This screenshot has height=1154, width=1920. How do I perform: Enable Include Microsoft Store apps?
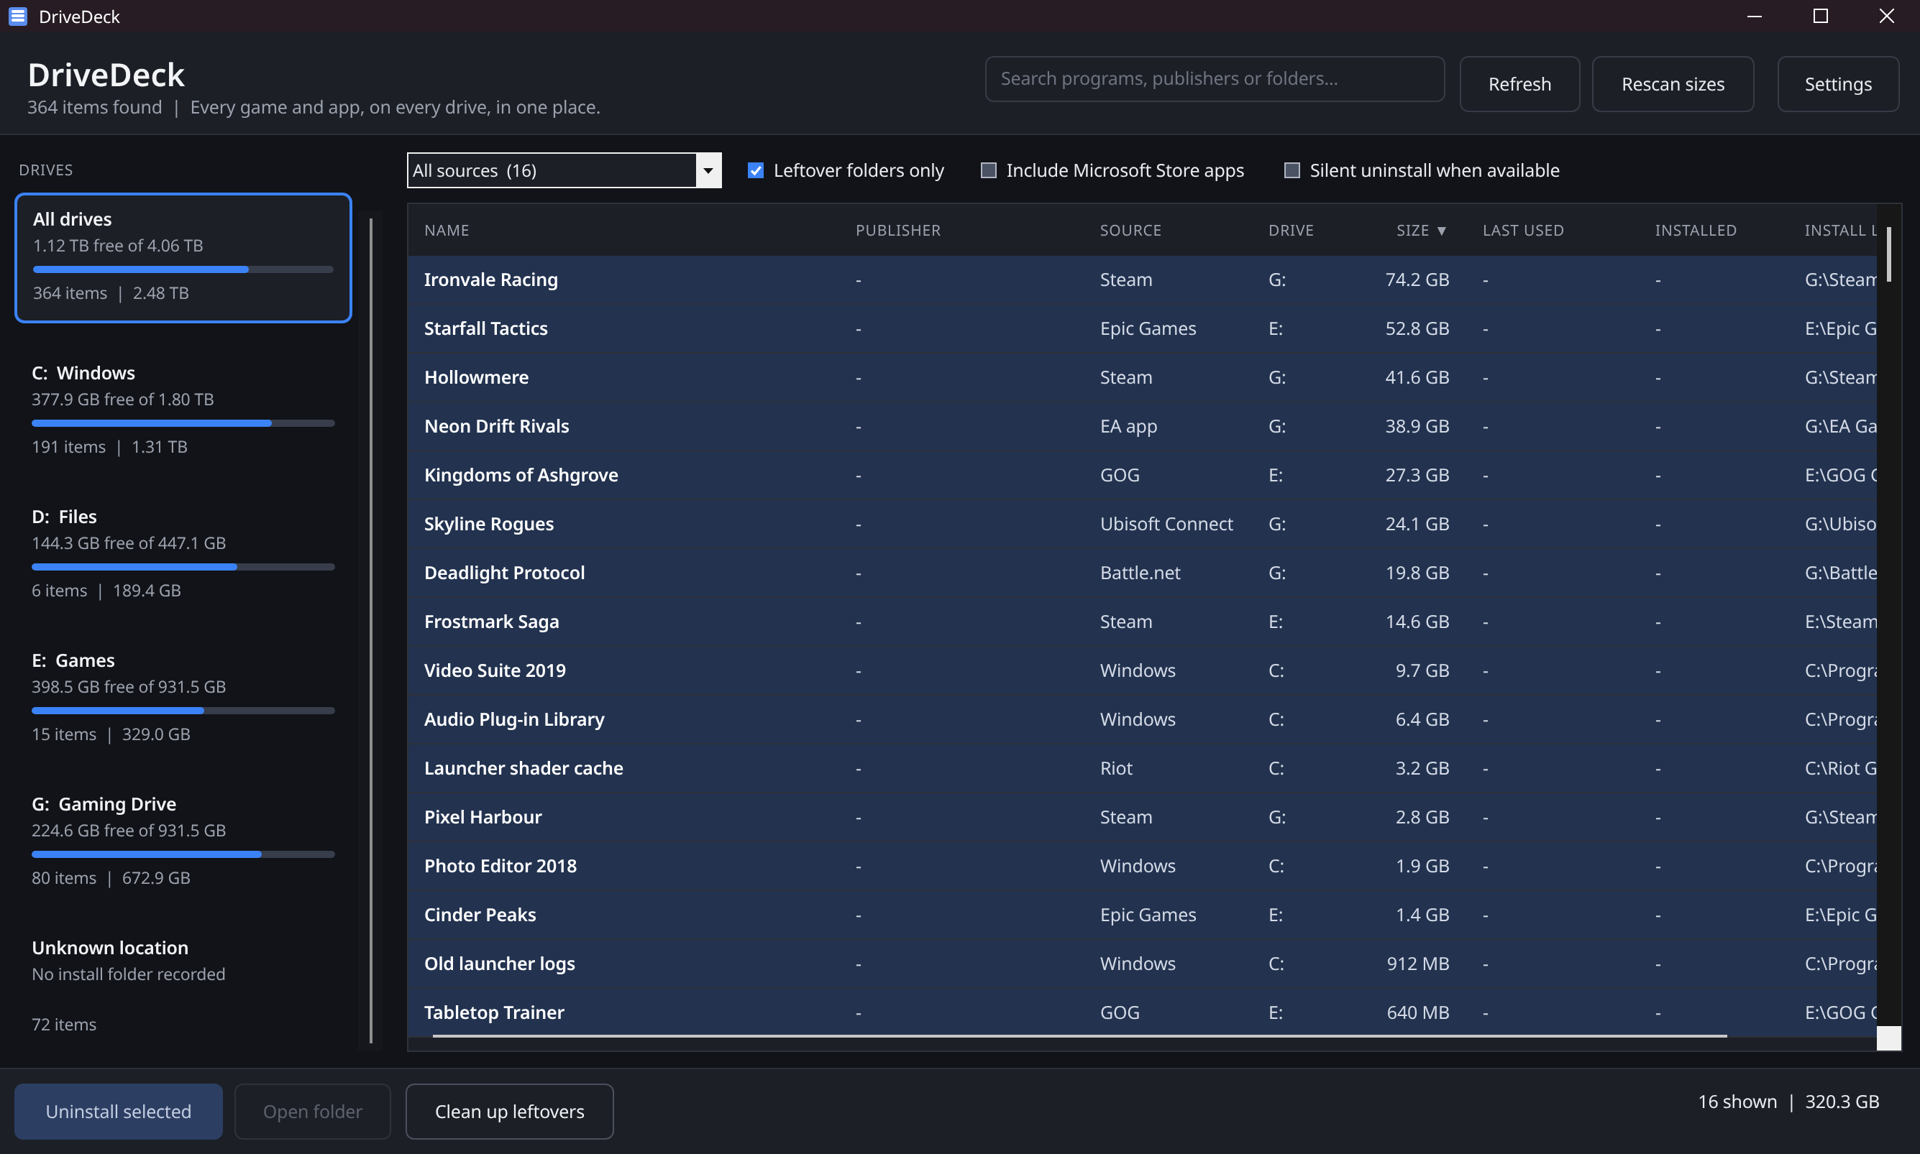(988, 170)
